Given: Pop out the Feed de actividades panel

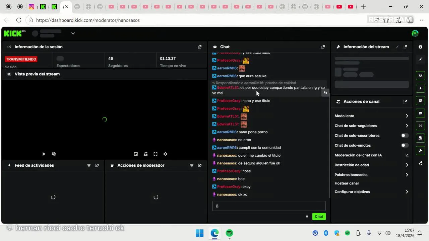Looking at the screenshot, I should [x=97, y=165].
